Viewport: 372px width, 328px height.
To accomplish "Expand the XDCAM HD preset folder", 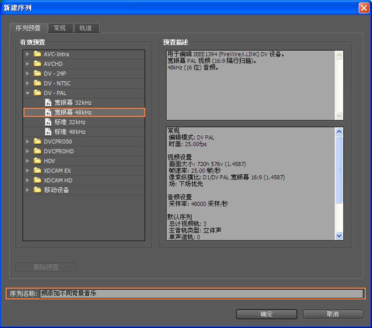I will pyautogui.click(x=27, y=180).
